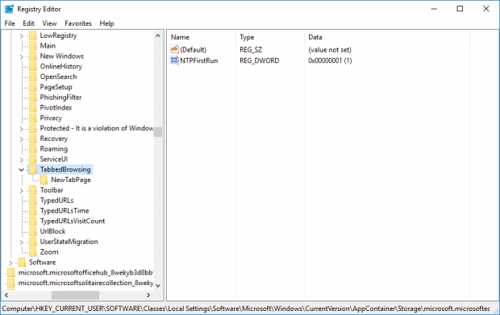The width and height of the screenshot is (500, 315).
Task: Open the Help menu
Action: coord(106,23)
